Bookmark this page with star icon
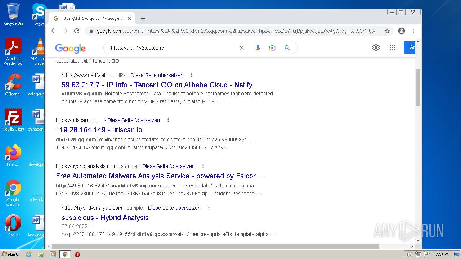Screen dimensions: 461x259 387,31
